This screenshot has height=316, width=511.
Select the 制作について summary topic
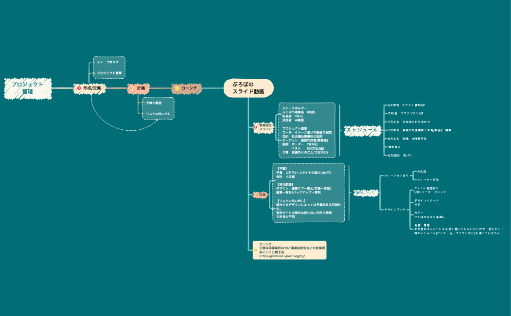(364, 192)
